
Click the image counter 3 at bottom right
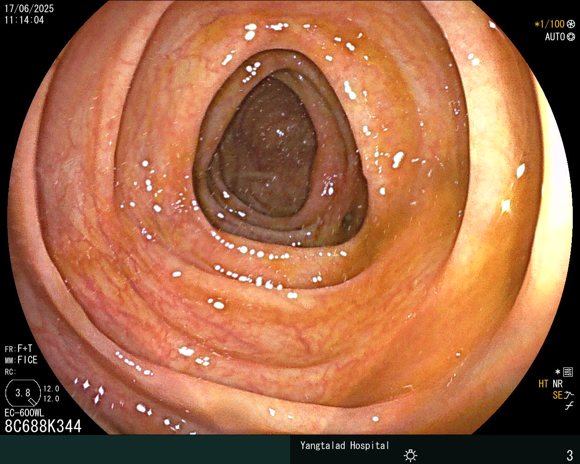[x=570, y=455]
